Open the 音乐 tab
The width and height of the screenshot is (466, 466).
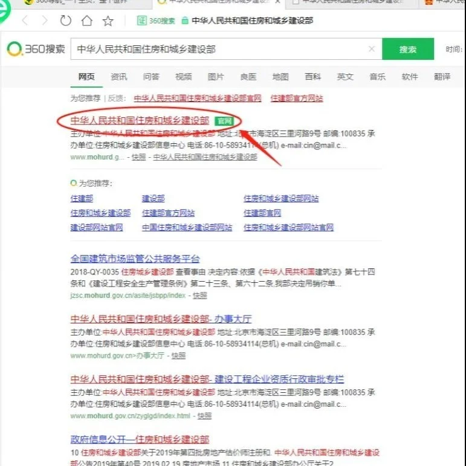(377, 77)
